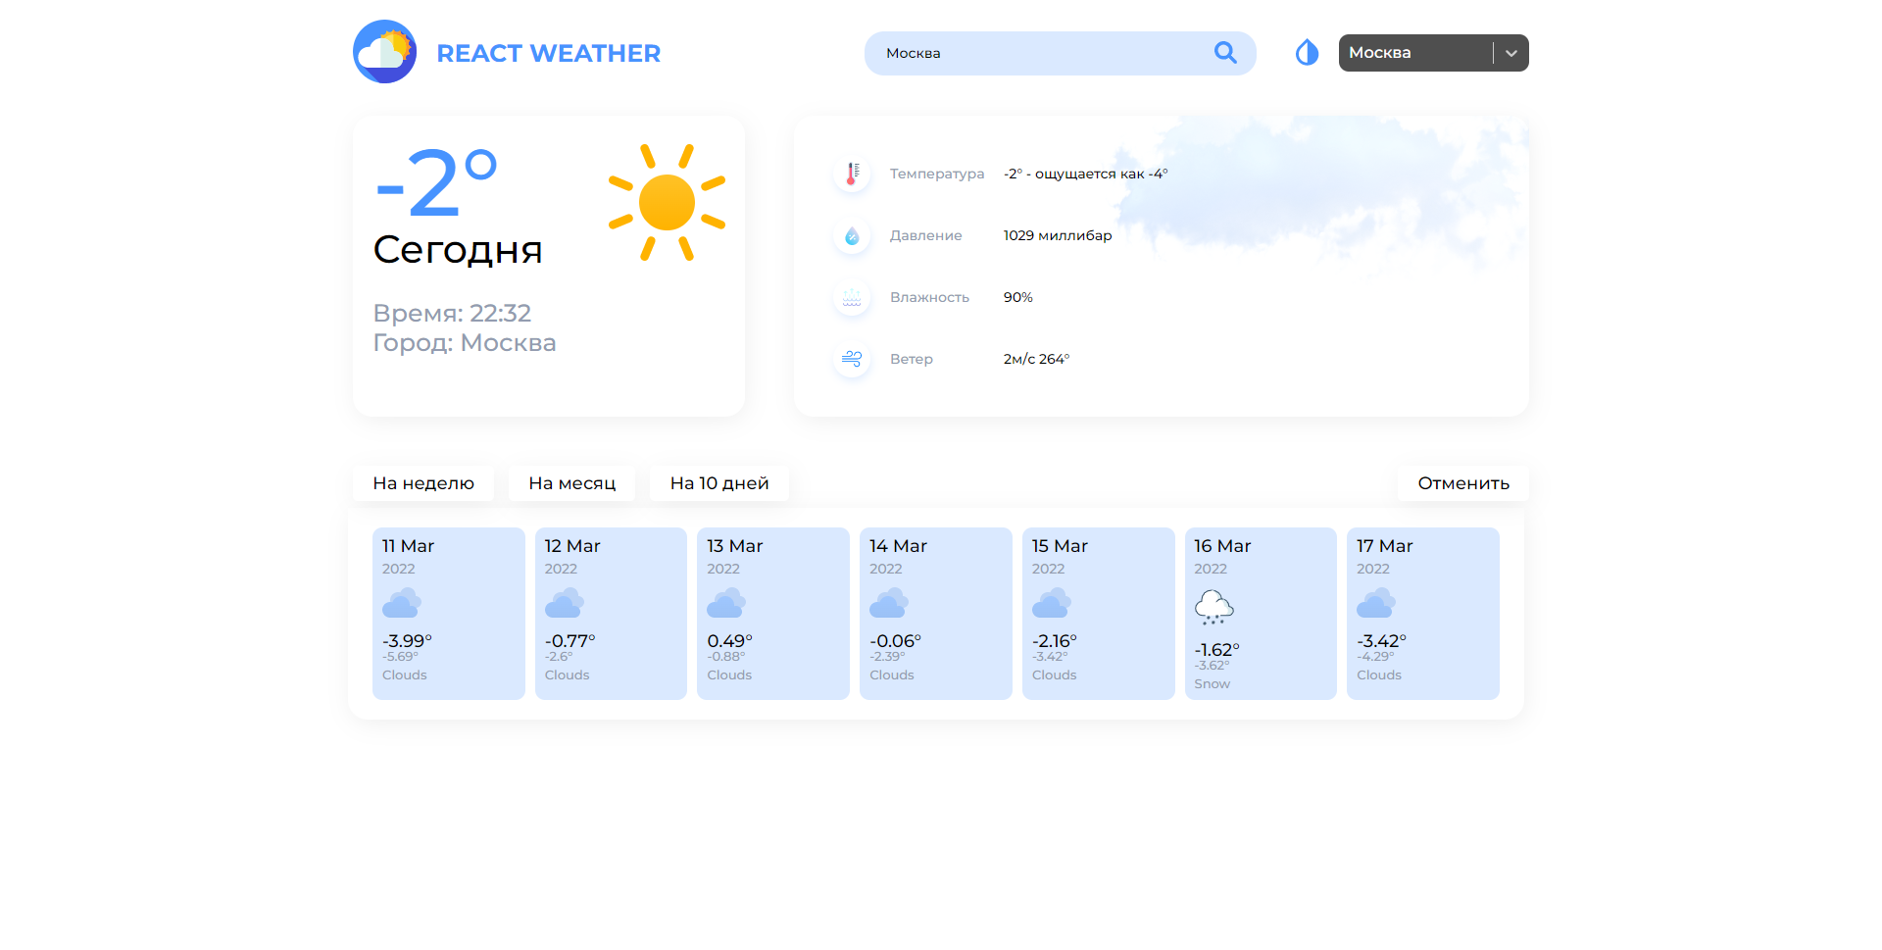The height and width of the screenshot is (950, 1882).
Task: Open the Москва city dropdown
Action: (1414, 53)
